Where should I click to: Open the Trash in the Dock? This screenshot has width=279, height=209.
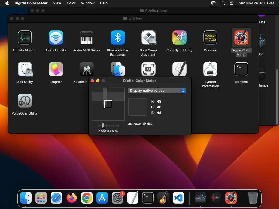point(253,198)
